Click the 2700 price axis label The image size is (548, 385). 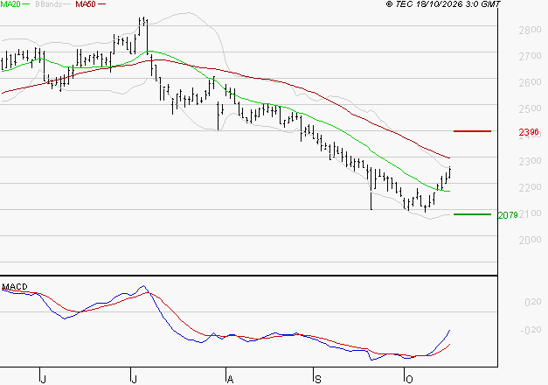pos(530,56)
